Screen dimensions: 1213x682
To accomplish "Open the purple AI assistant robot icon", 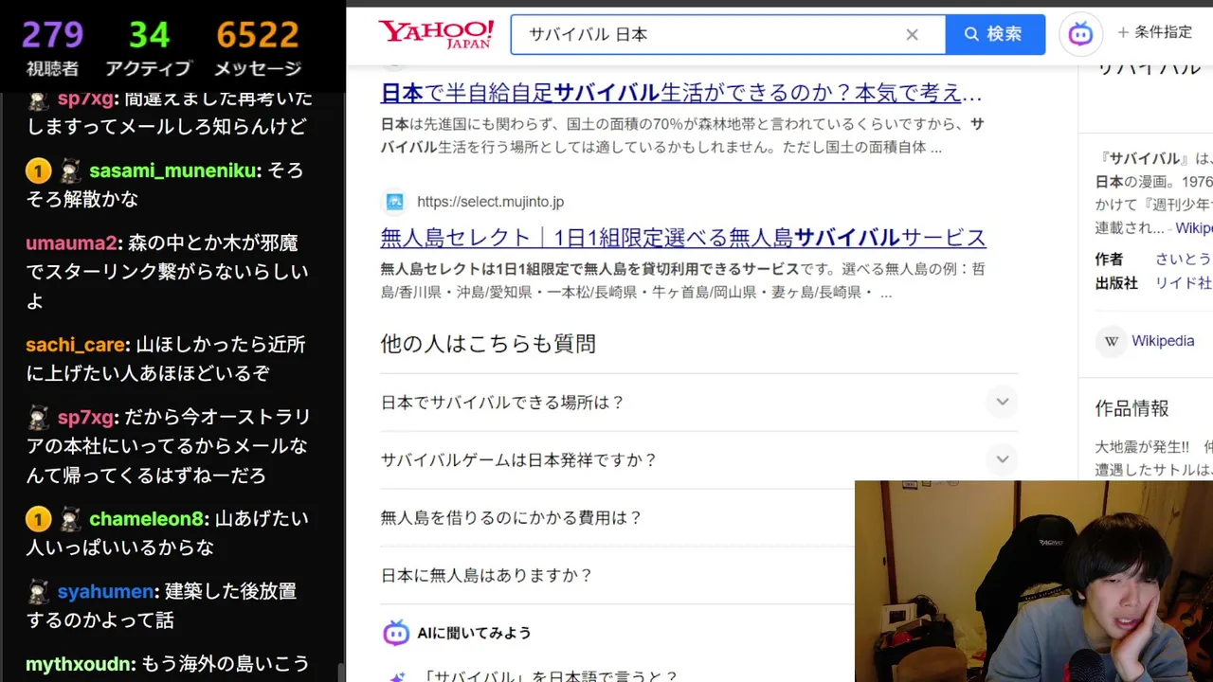I will pos(1080,34).
